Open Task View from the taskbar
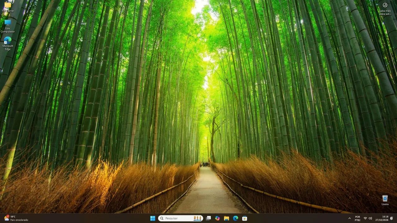This screenshot has height=223, width=397. [208, 218]
